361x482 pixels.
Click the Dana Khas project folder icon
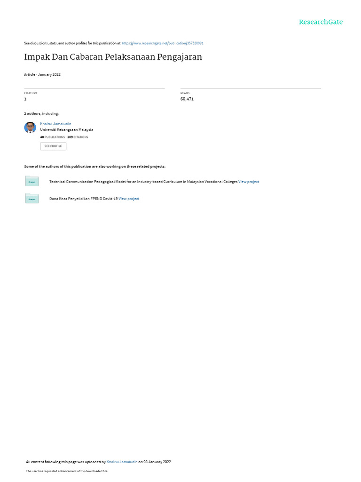tap(32, 198)
